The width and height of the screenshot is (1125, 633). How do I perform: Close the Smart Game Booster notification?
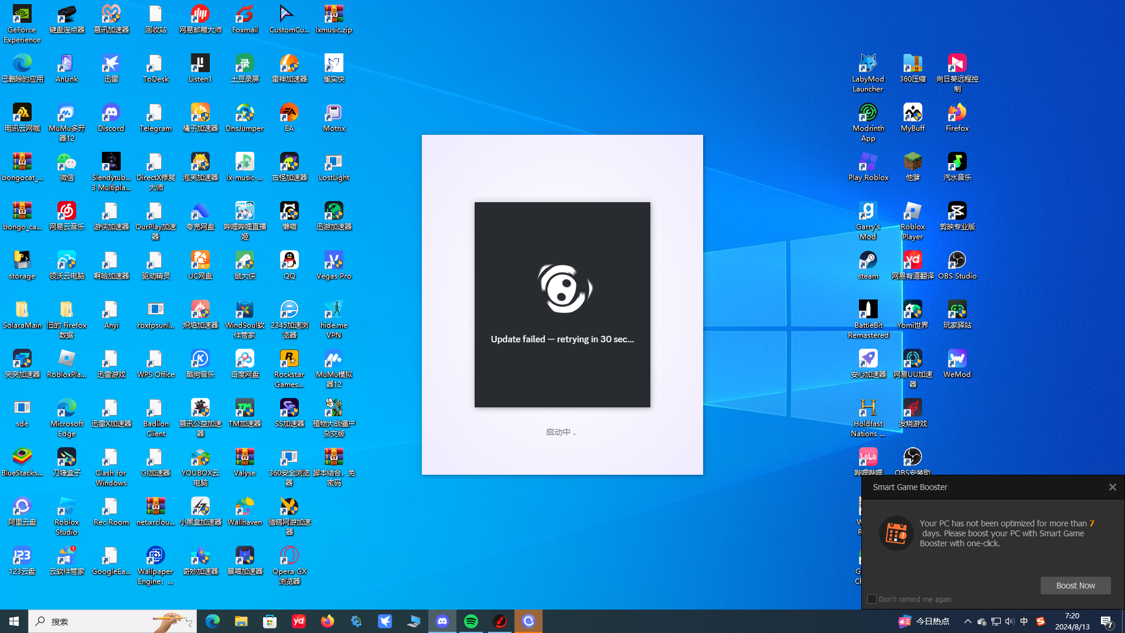click(1112, 487)
